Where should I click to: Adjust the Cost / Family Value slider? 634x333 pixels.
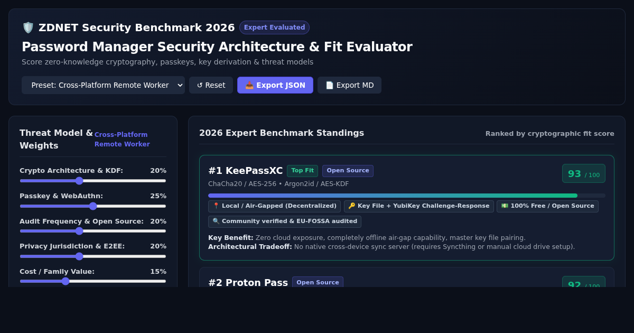[93, 281]
